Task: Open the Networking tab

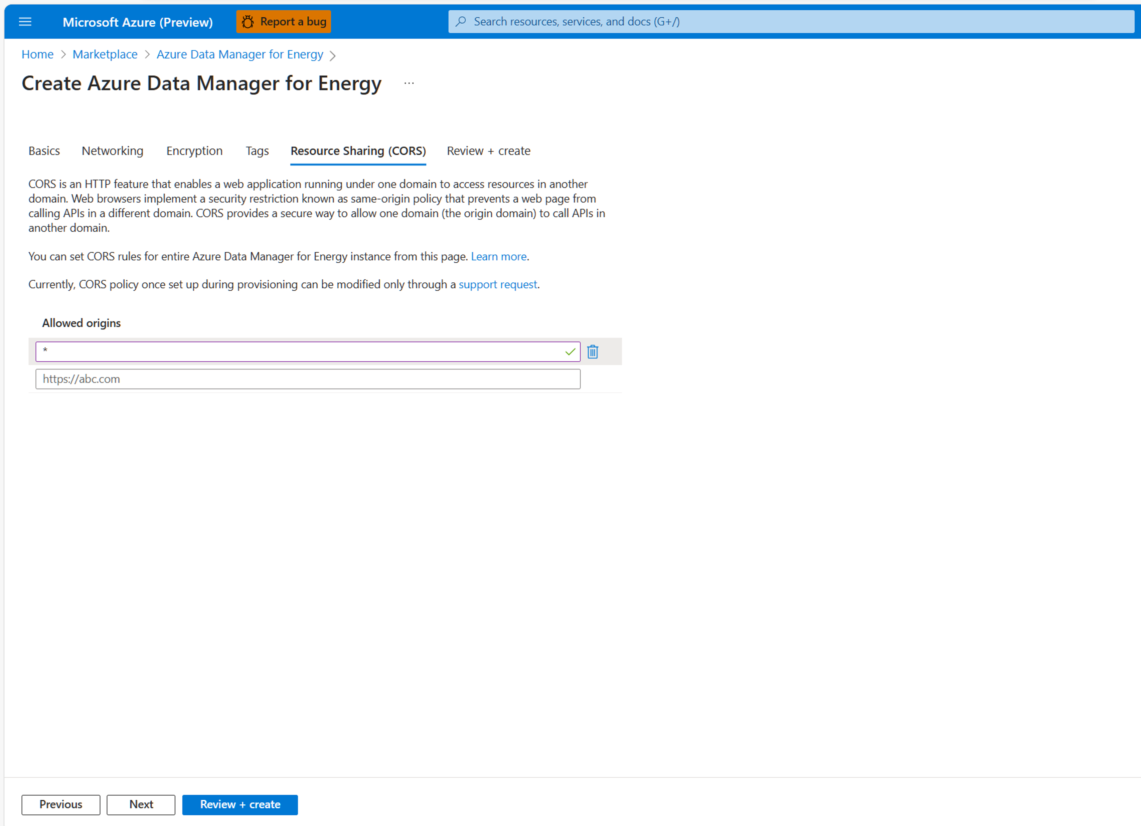Action: pos(112,151)
